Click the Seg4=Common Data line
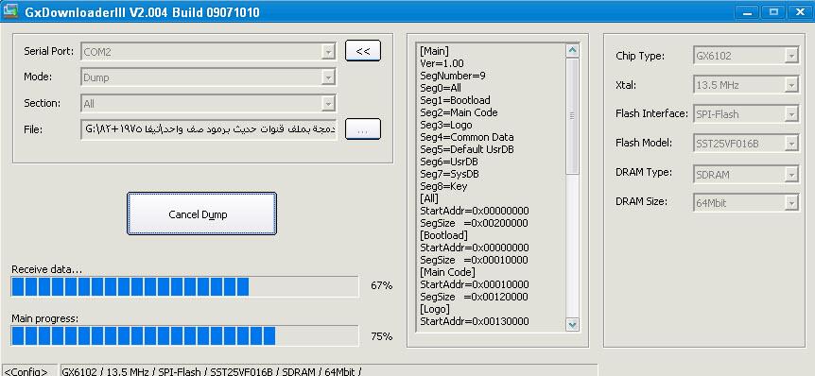The height and width of the screenshot is (376, 815). 467,137
